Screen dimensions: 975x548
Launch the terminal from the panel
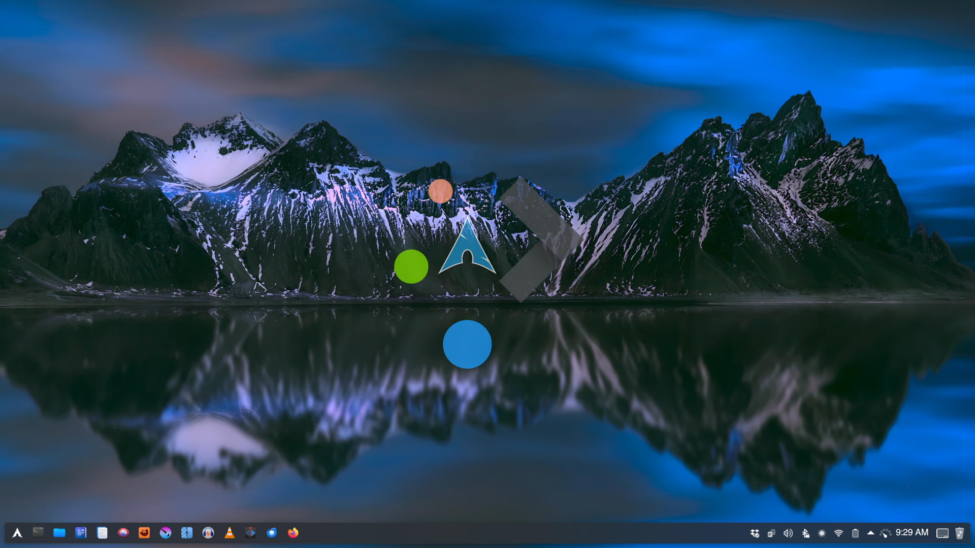click(38, 532)
